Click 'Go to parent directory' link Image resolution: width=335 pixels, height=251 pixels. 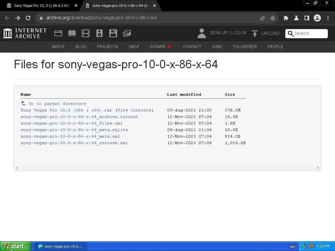(57, 104)
